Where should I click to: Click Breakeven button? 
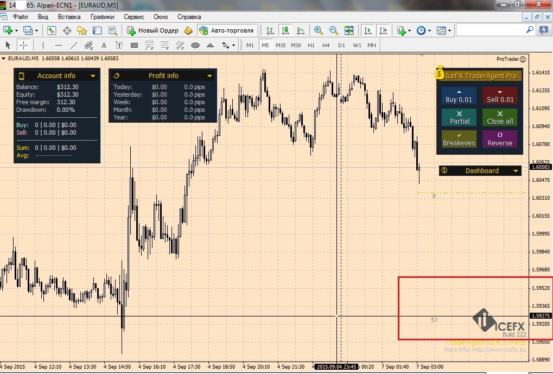pyautogui.click(x=459, y=139)
